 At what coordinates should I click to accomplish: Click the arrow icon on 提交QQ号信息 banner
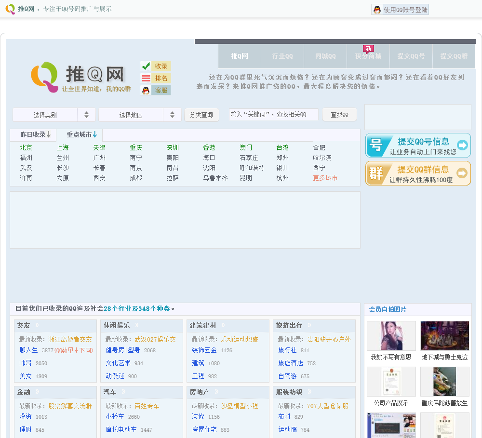462,145
